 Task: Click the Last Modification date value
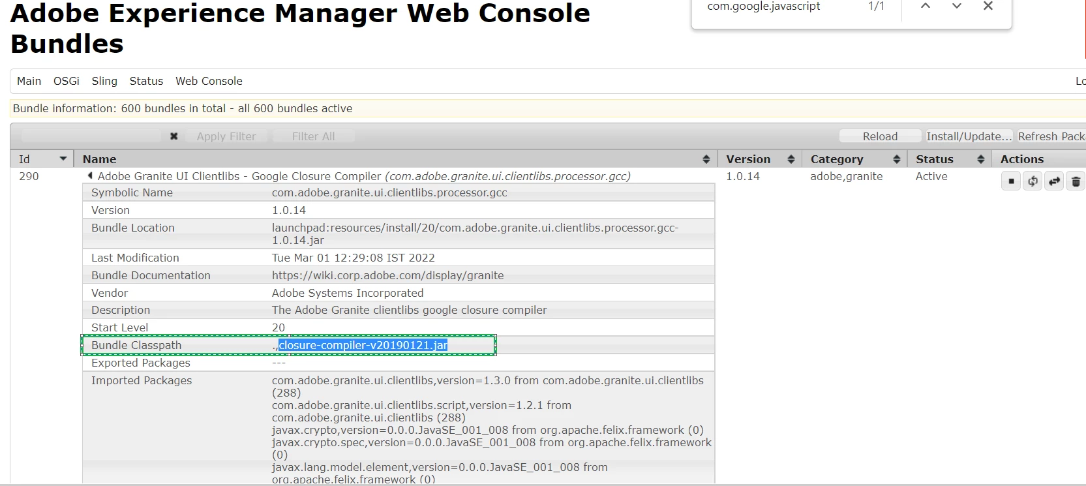tap(353, 258)
